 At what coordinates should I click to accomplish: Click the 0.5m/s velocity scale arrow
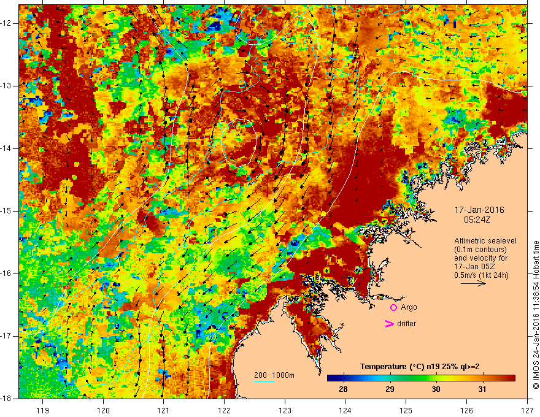474,283
